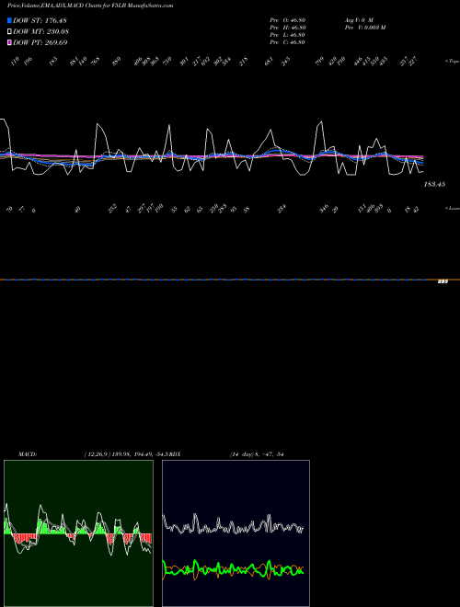Viewport: 460px width, 607px height.
Task: Click the Pre H: 46.80 value
Action: (x=288, y=28)
